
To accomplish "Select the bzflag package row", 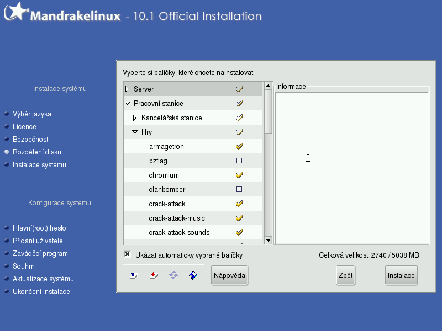I will coord(193,161).
